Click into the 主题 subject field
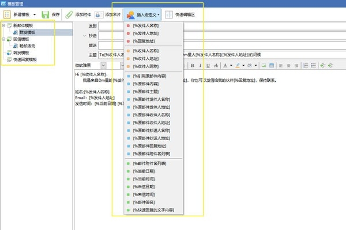 [x=222, y=55]
